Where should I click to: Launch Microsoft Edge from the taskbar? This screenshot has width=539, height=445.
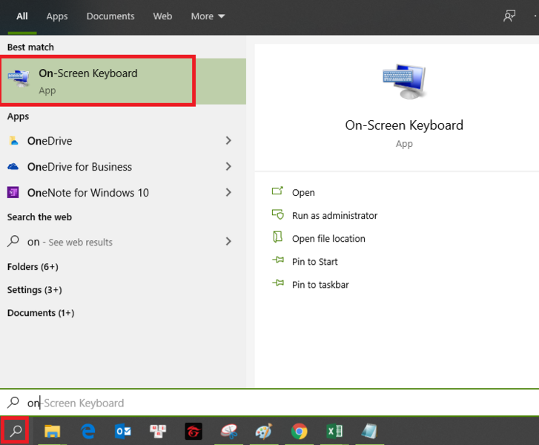[x=87, y=431]
